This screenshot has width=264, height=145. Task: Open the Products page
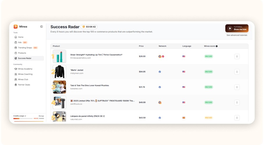point(22,53)
